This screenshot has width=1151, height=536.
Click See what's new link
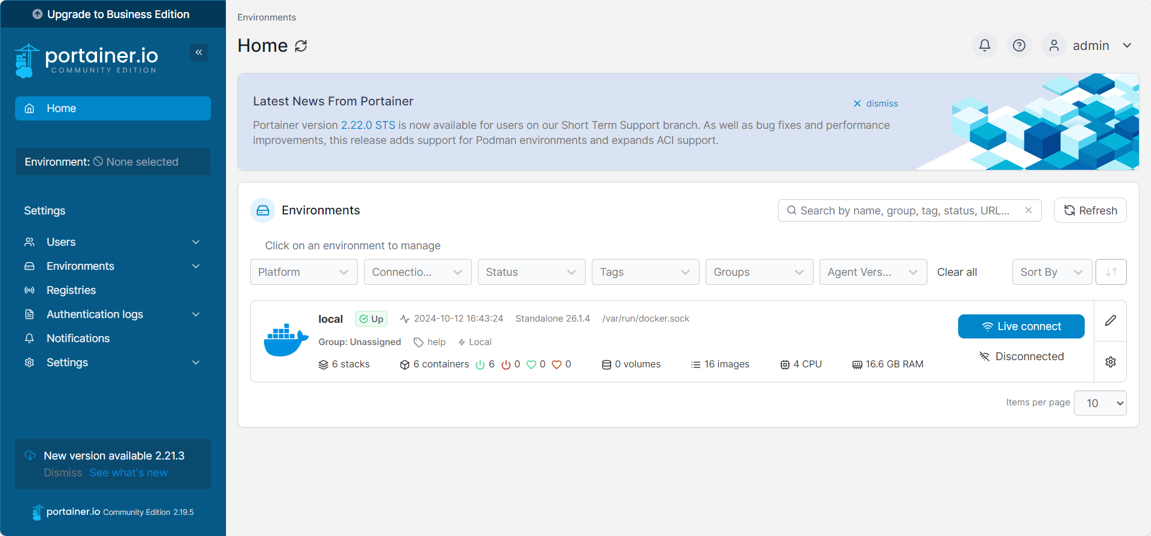tap(129, 473)
